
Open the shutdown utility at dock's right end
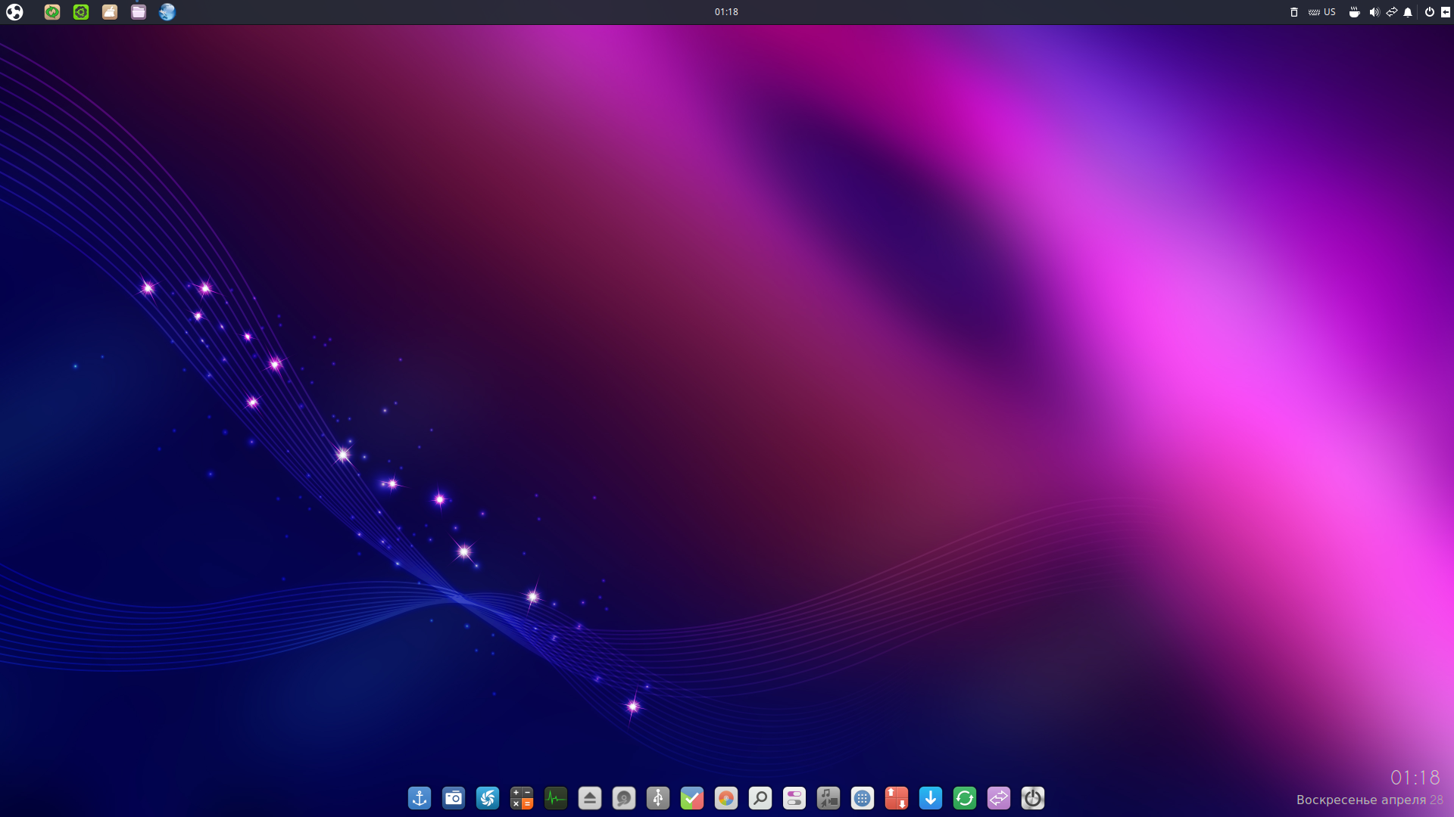click(1033, 798)
